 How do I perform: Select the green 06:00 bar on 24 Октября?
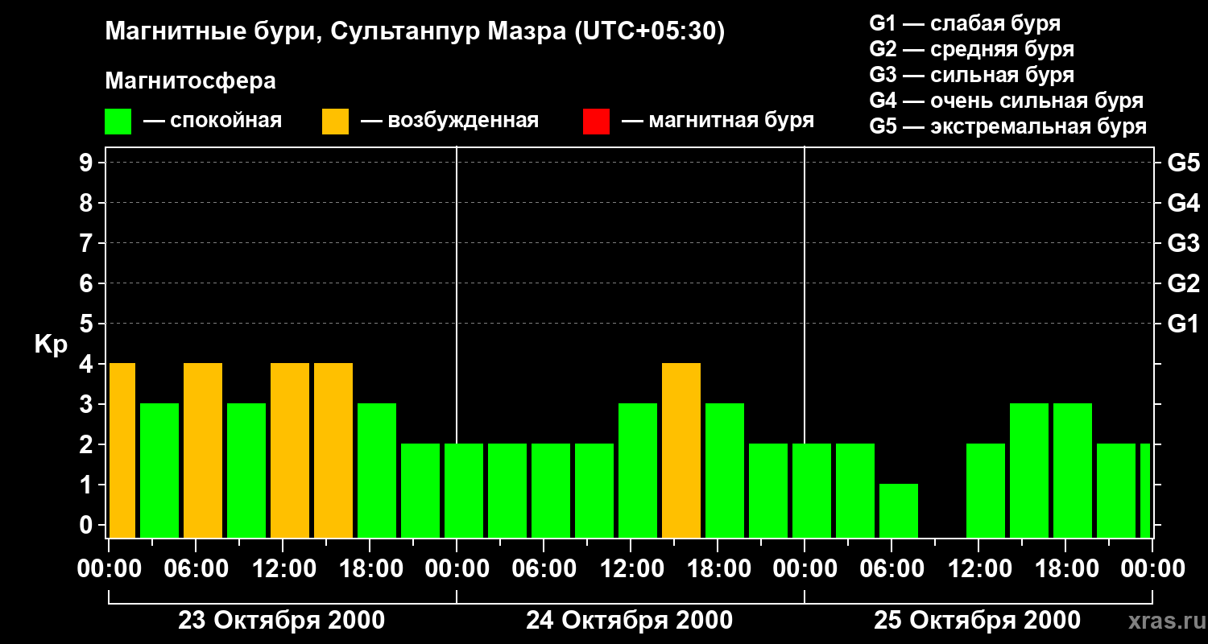pyautogui.click(x=551, y=491)
